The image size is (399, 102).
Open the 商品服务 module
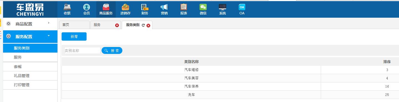[x=106, y=9]
